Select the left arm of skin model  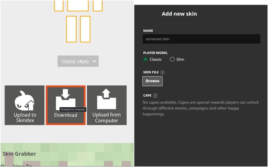(x=59, y=5)
